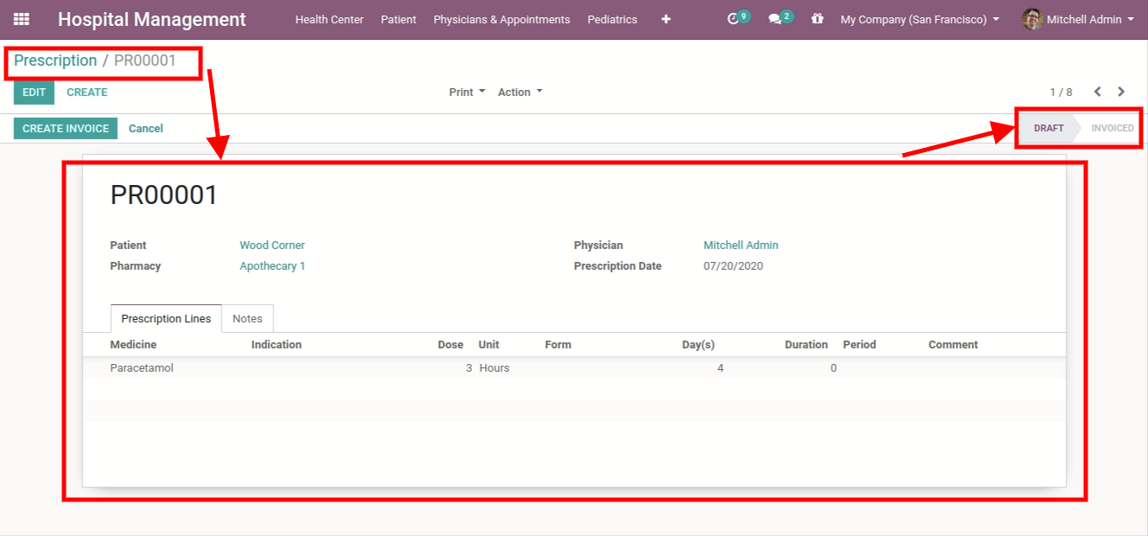Open My Company (San Francisco) switcher
Viewport: 1148px width, 536px height.
pyautogui.click(x=920, y=19)
